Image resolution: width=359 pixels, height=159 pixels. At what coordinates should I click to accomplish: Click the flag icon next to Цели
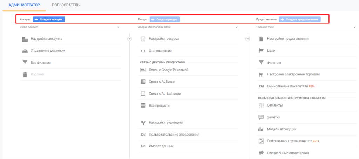261,51
